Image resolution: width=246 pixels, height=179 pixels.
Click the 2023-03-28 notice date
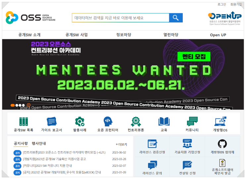pos(119,159)
